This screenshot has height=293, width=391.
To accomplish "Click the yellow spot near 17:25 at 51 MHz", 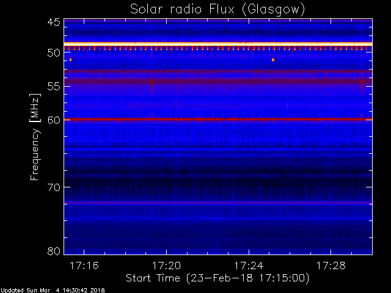I will tap(273, 60).
